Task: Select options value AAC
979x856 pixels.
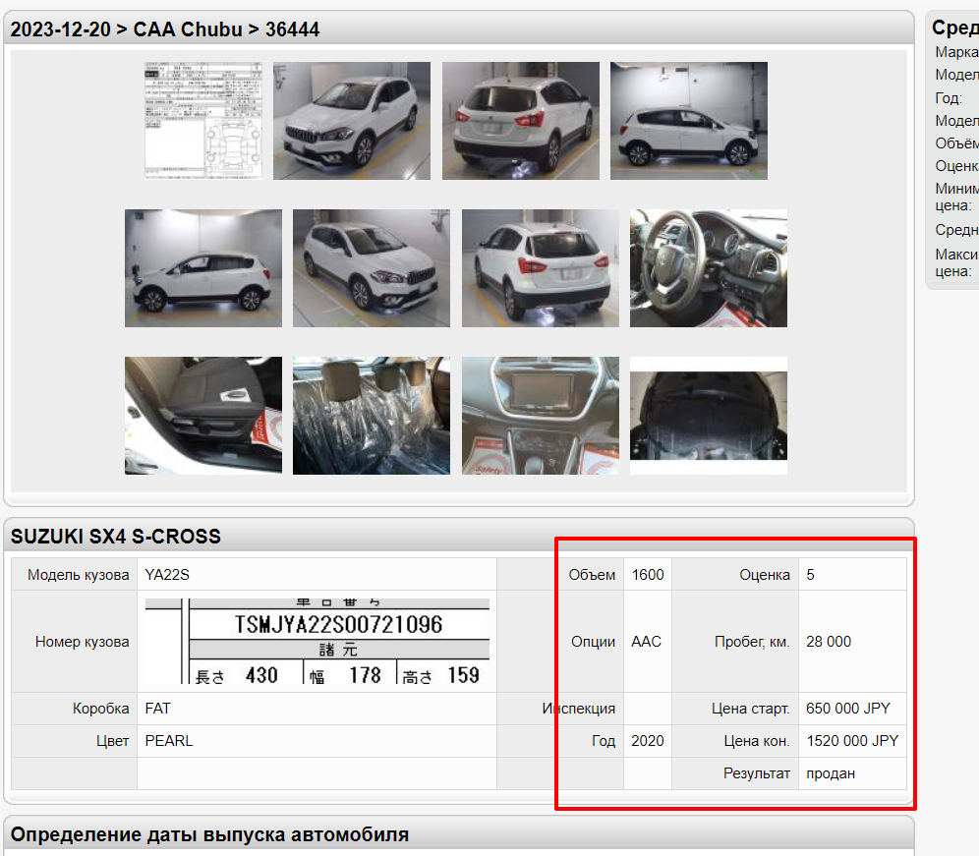Action: [646, 642]
